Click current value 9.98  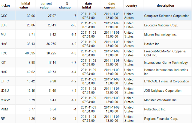coord(53,81)
